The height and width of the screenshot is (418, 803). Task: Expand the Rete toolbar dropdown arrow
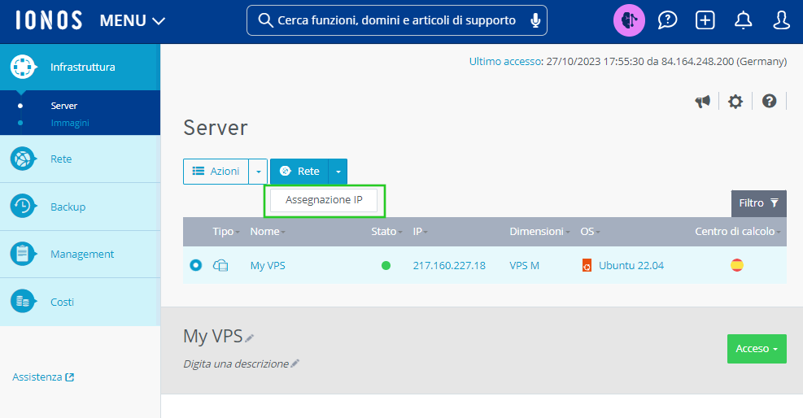(338, 172)
